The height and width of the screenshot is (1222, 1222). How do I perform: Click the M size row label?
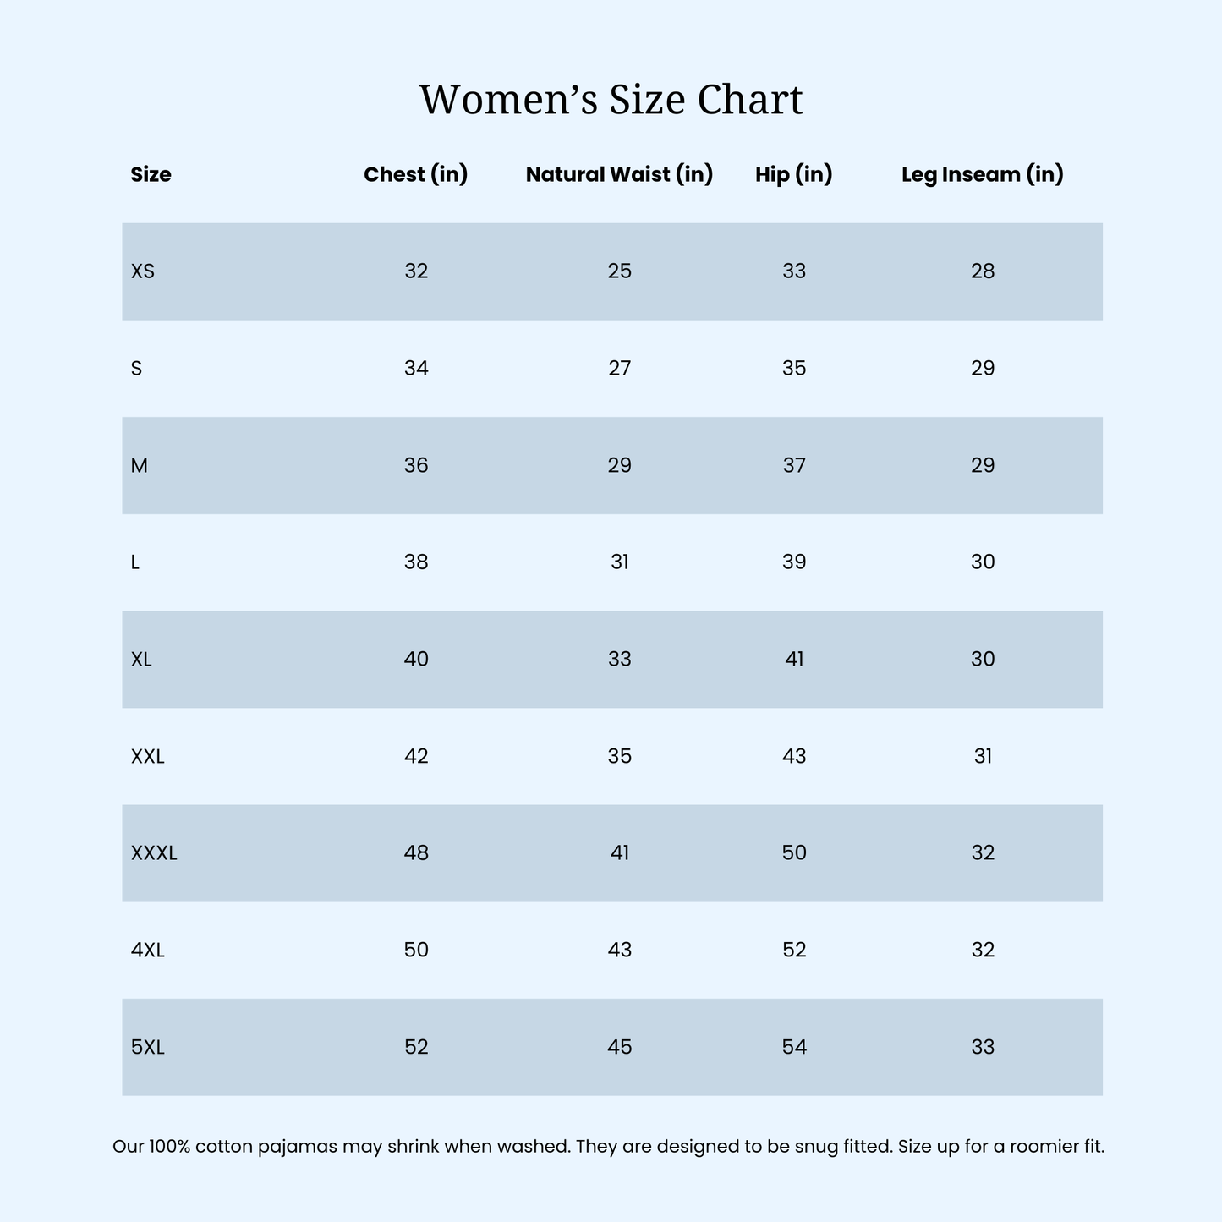(x=140, y=466)
